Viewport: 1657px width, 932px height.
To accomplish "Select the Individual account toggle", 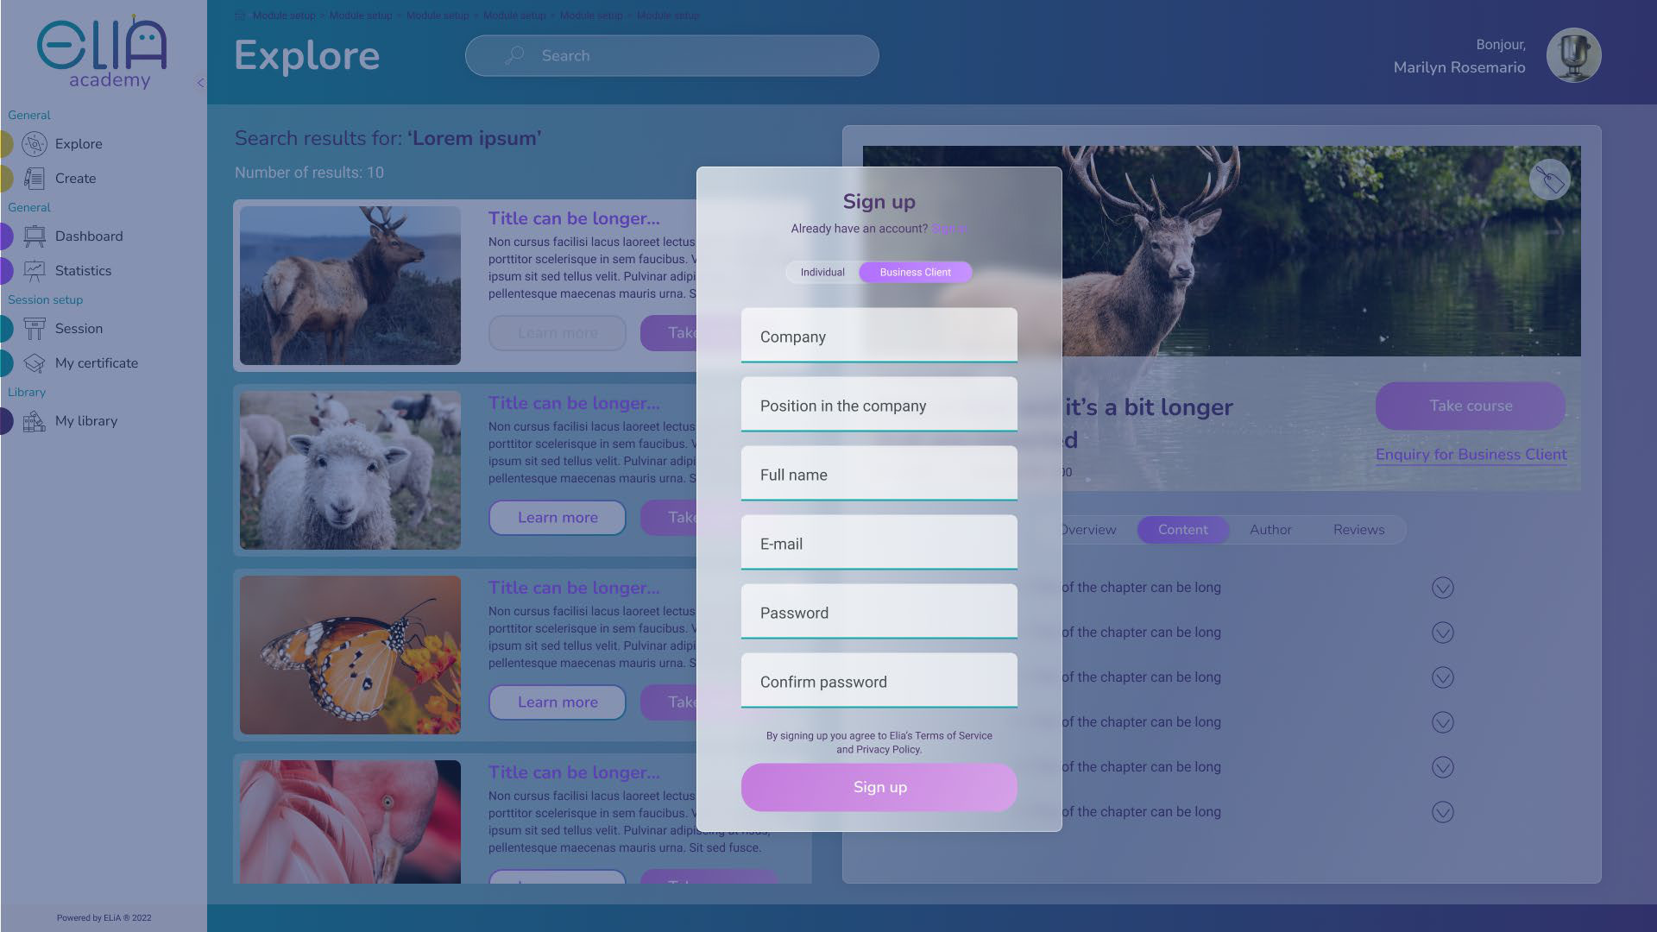I will 822,273.
